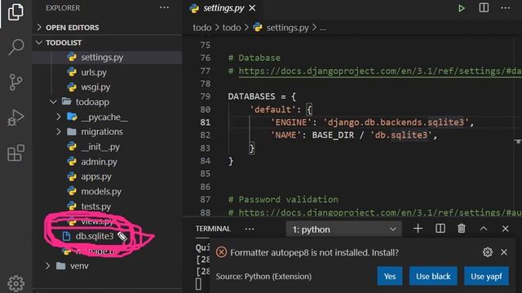Kill terminal with trash icon
The image size is (522, 293).
point(462,229)
